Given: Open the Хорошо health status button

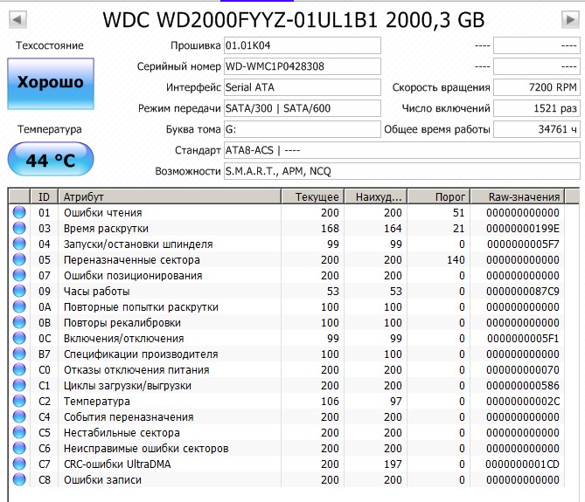Looking at the screenshot, I should 50,83.
